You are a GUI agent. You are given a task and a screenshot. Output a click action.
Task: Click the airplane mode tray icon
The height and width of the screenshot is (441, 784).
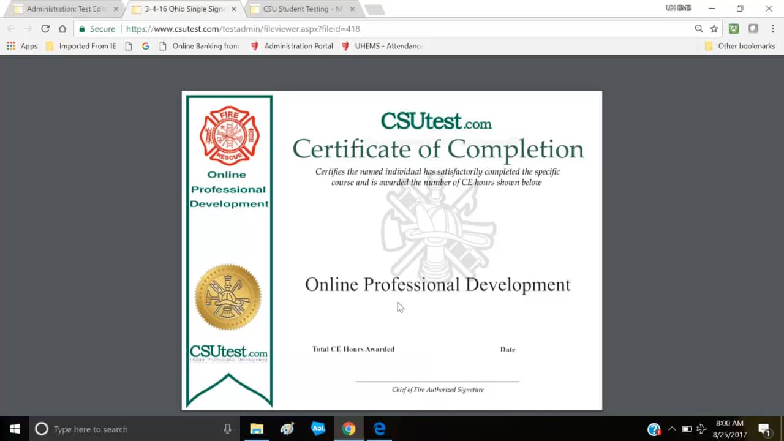pyautogui.click(x=702, y=429)
